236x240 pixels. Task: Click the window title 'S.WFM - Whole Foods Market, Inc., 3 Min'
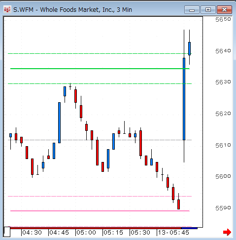(x=72, y=10)
